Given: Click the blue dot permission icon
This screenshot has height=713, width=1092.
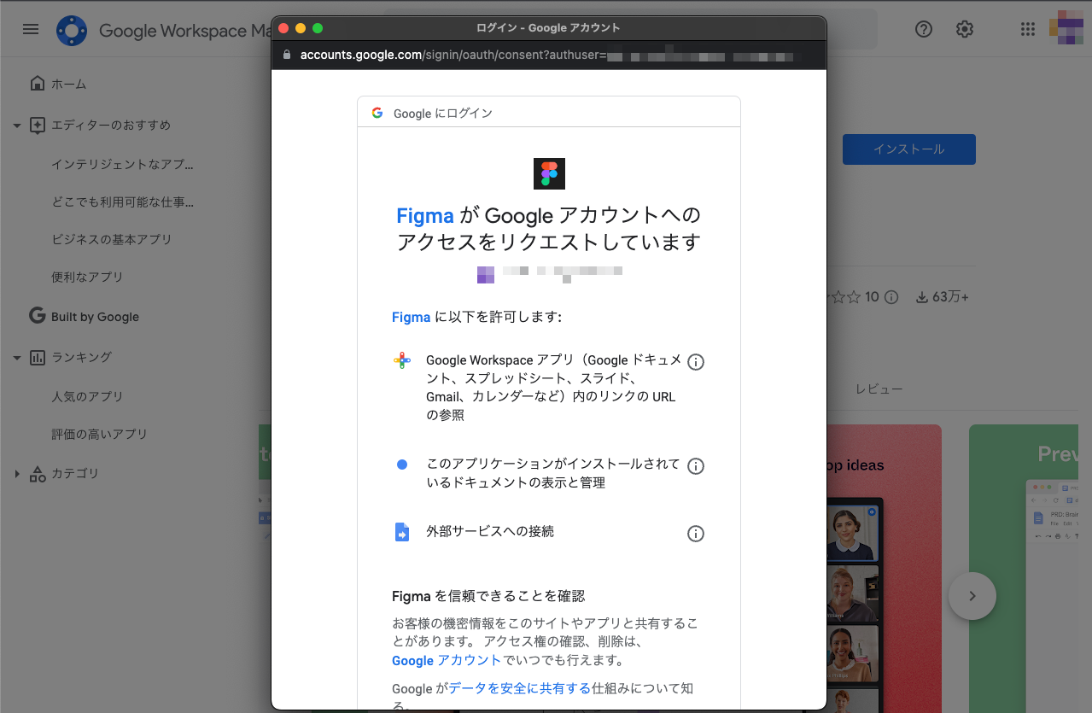Looking at the screenshot, I should (402, 465).
